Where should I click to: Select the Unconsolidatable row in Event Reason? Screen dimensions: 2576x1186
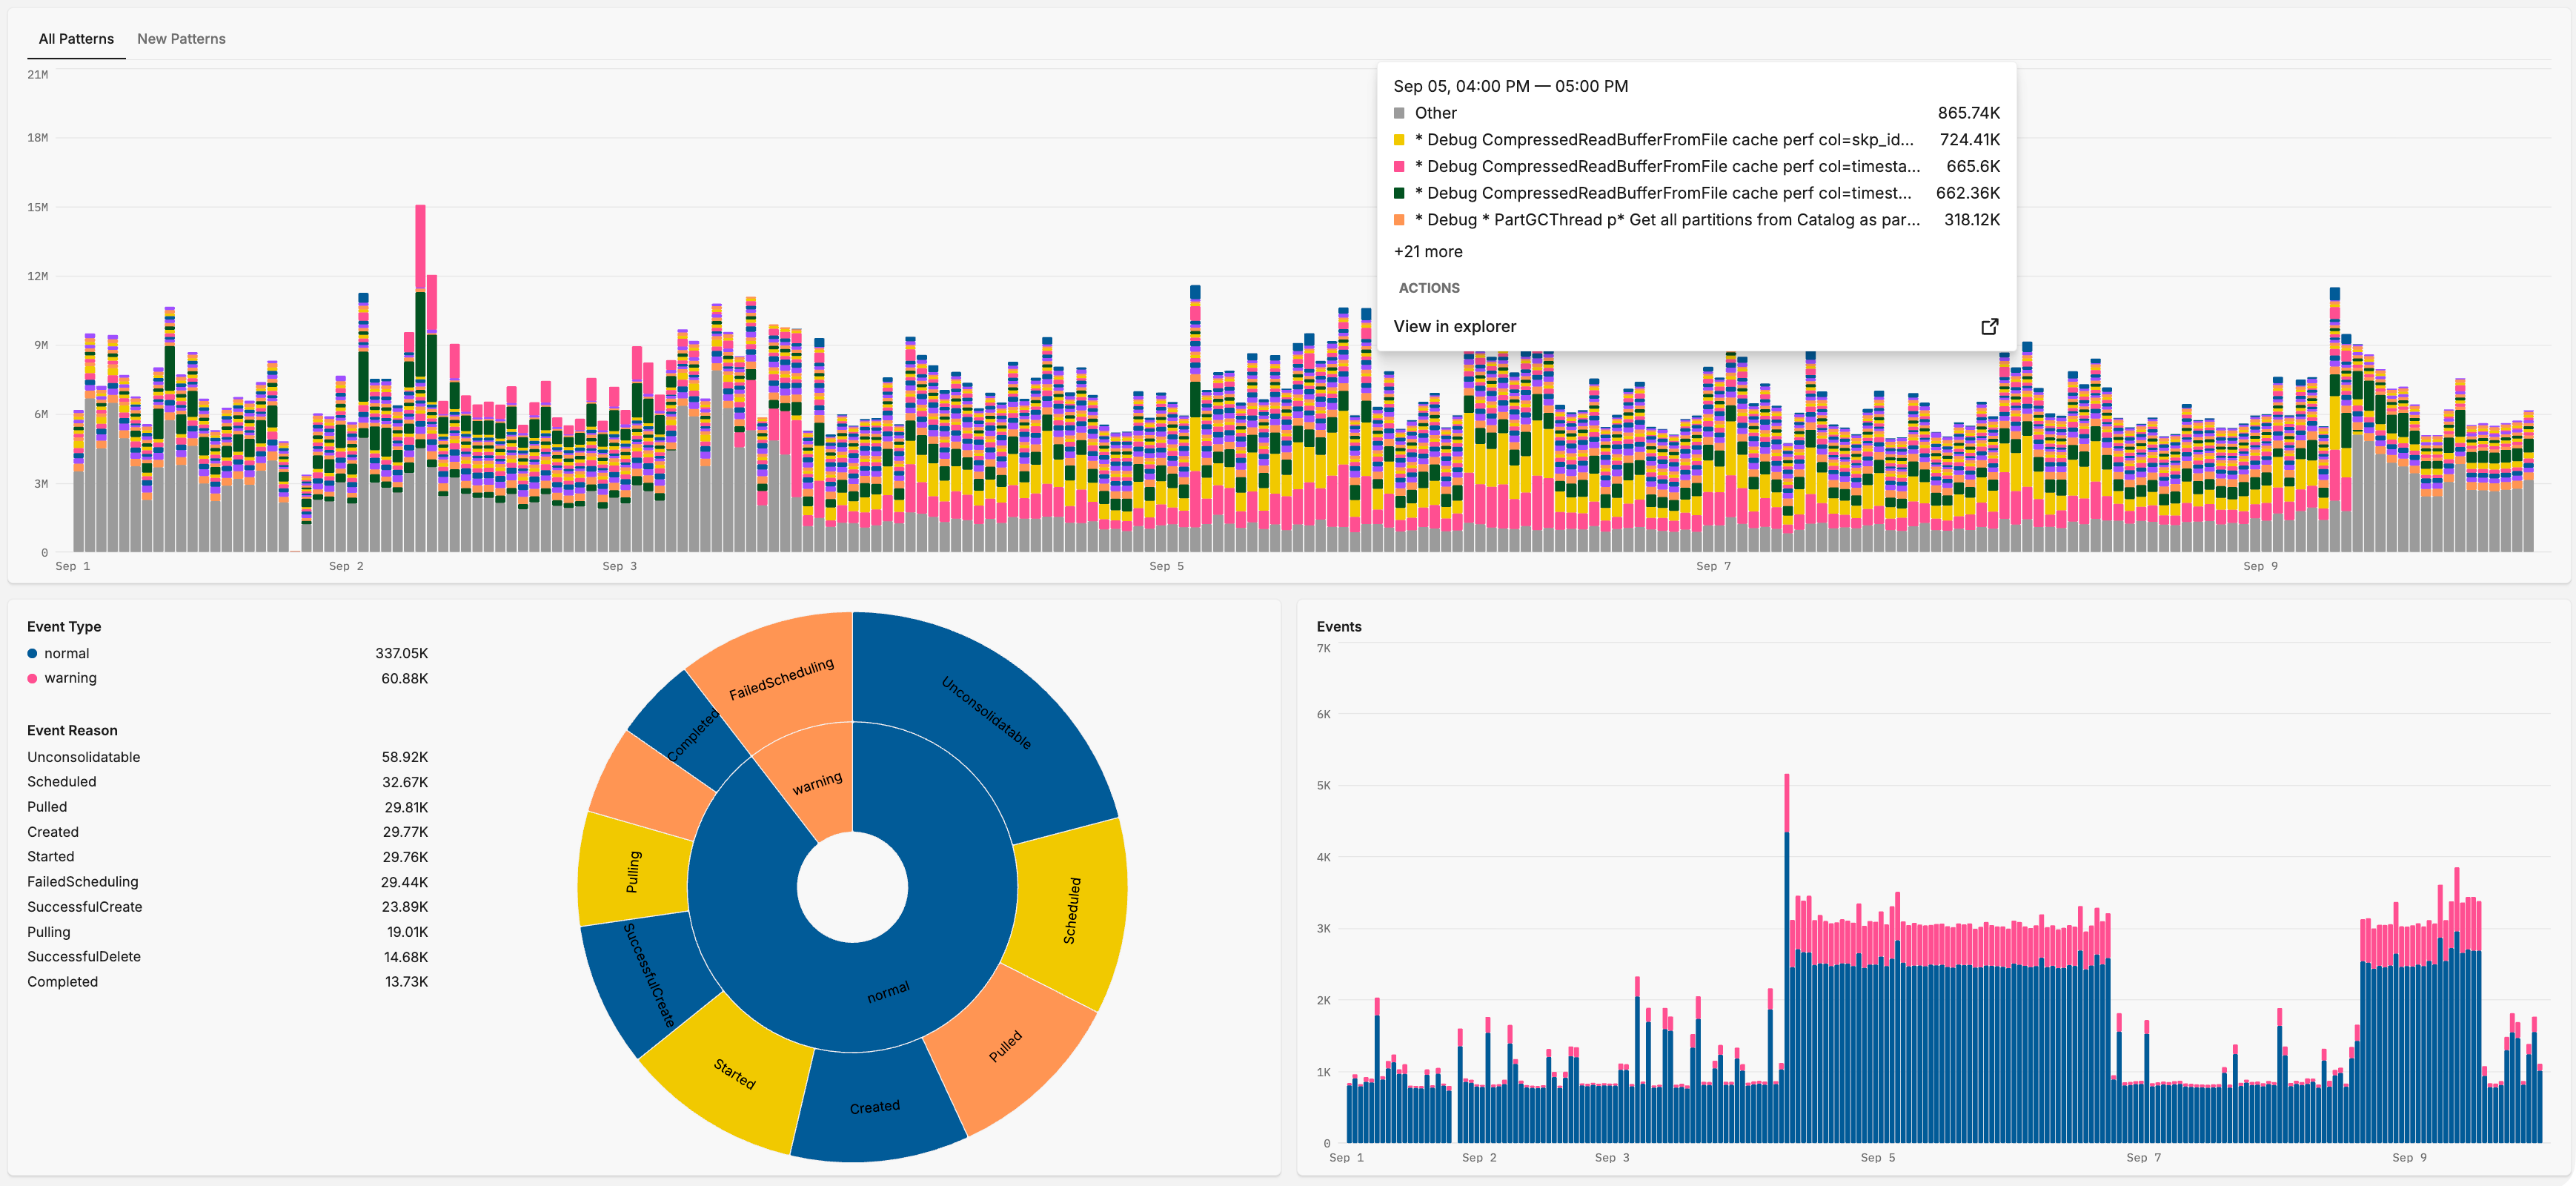point(227,757)
